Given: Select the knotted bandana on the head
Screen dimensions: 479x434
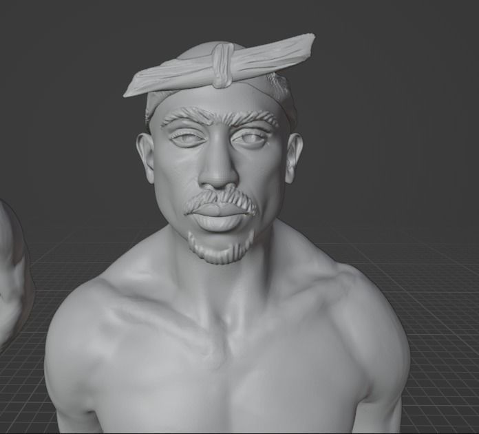Looking at the screenshot, I should tap(220, 65).
